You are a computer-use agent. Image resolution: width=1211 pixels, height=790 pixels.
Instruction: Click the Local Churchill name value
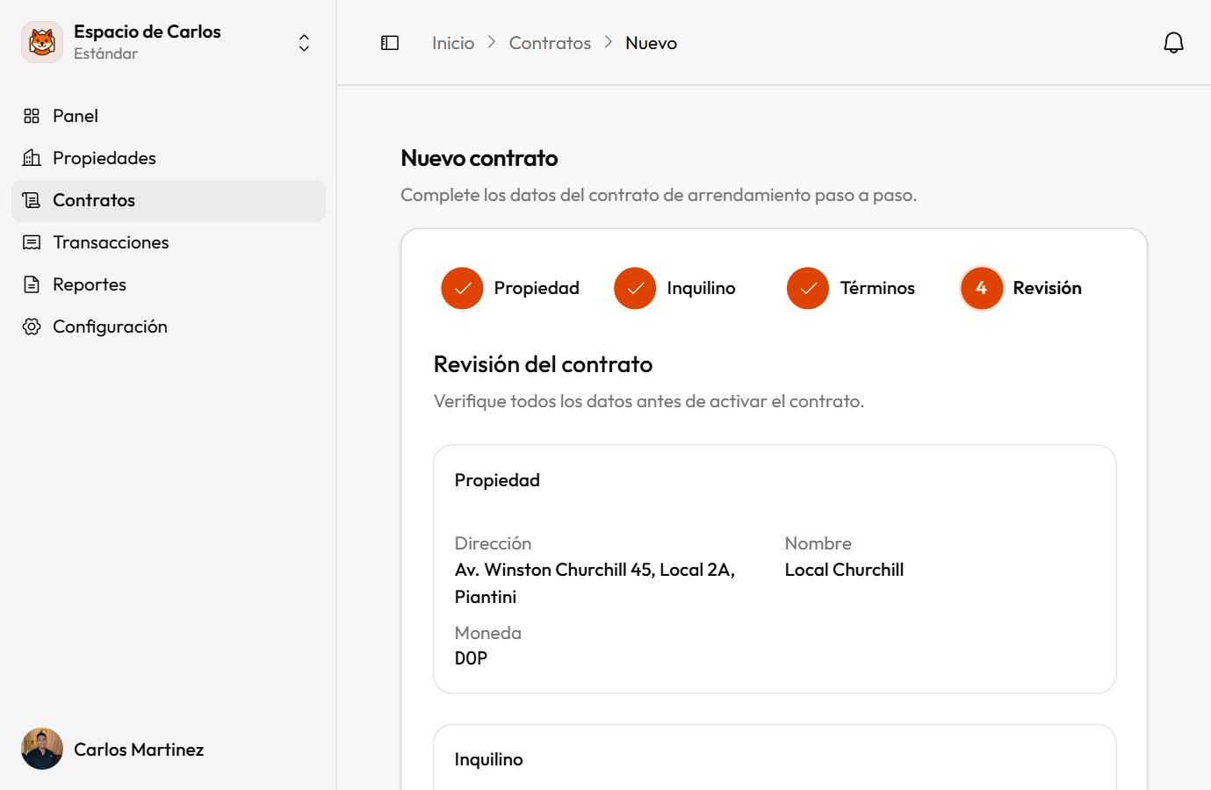point(844,570)
